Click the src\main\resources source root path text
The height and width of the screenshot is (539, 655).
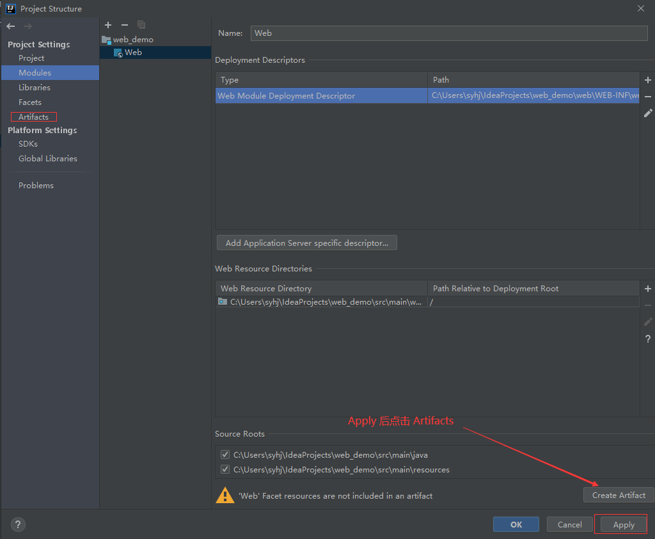342,470
